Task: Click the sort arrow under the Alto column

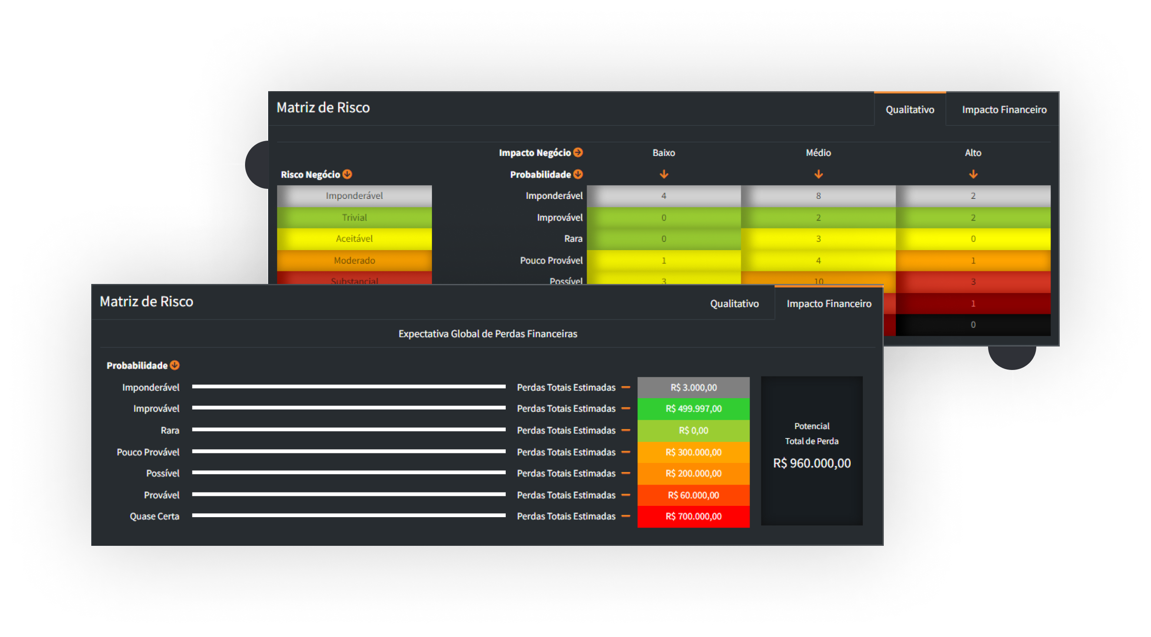Action: click(x=973, y=175)
